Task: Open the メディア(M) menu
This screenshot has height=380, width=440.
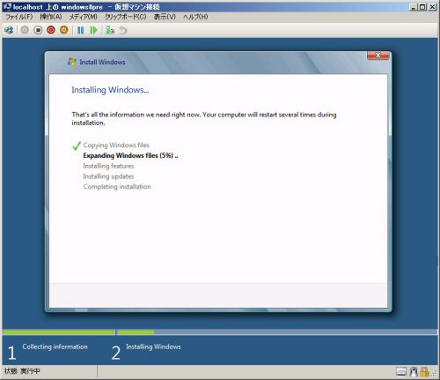Action: (x=84, y=17)
